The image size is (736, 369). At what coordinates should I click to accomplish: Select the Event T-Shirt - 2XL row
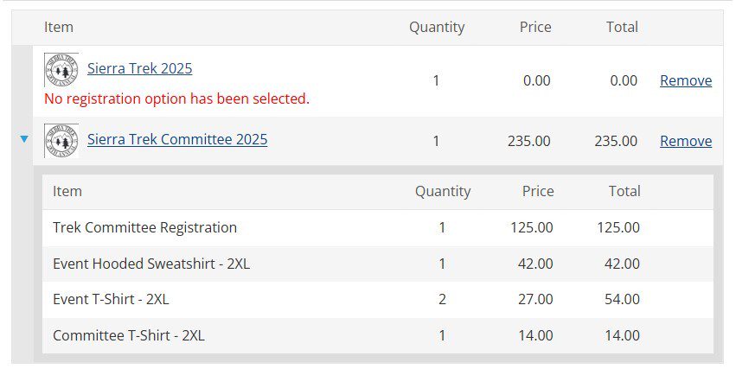click(378, 300)
